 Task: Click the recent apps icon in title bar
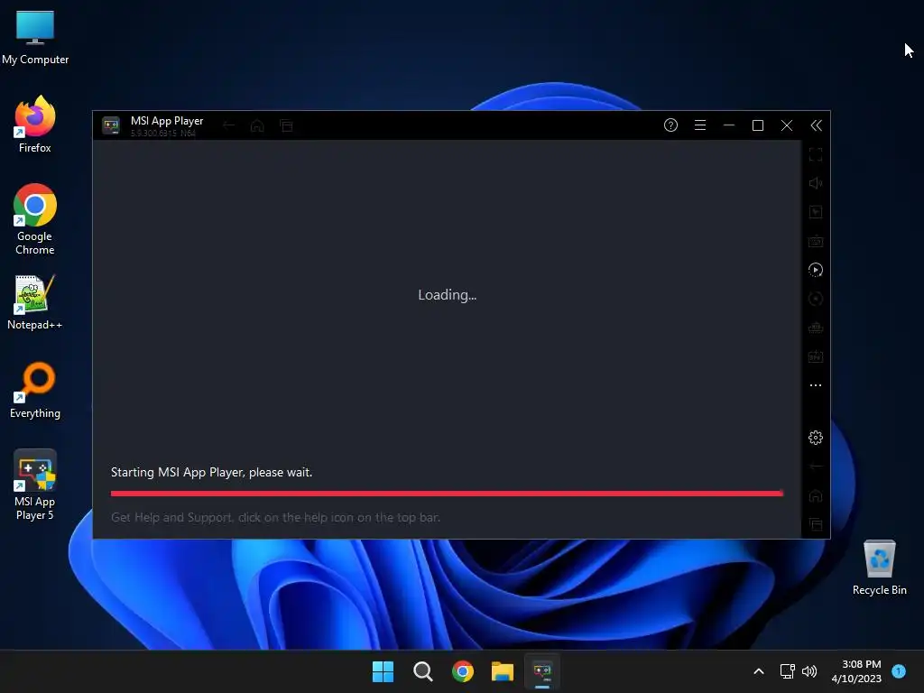click(286, 125)
